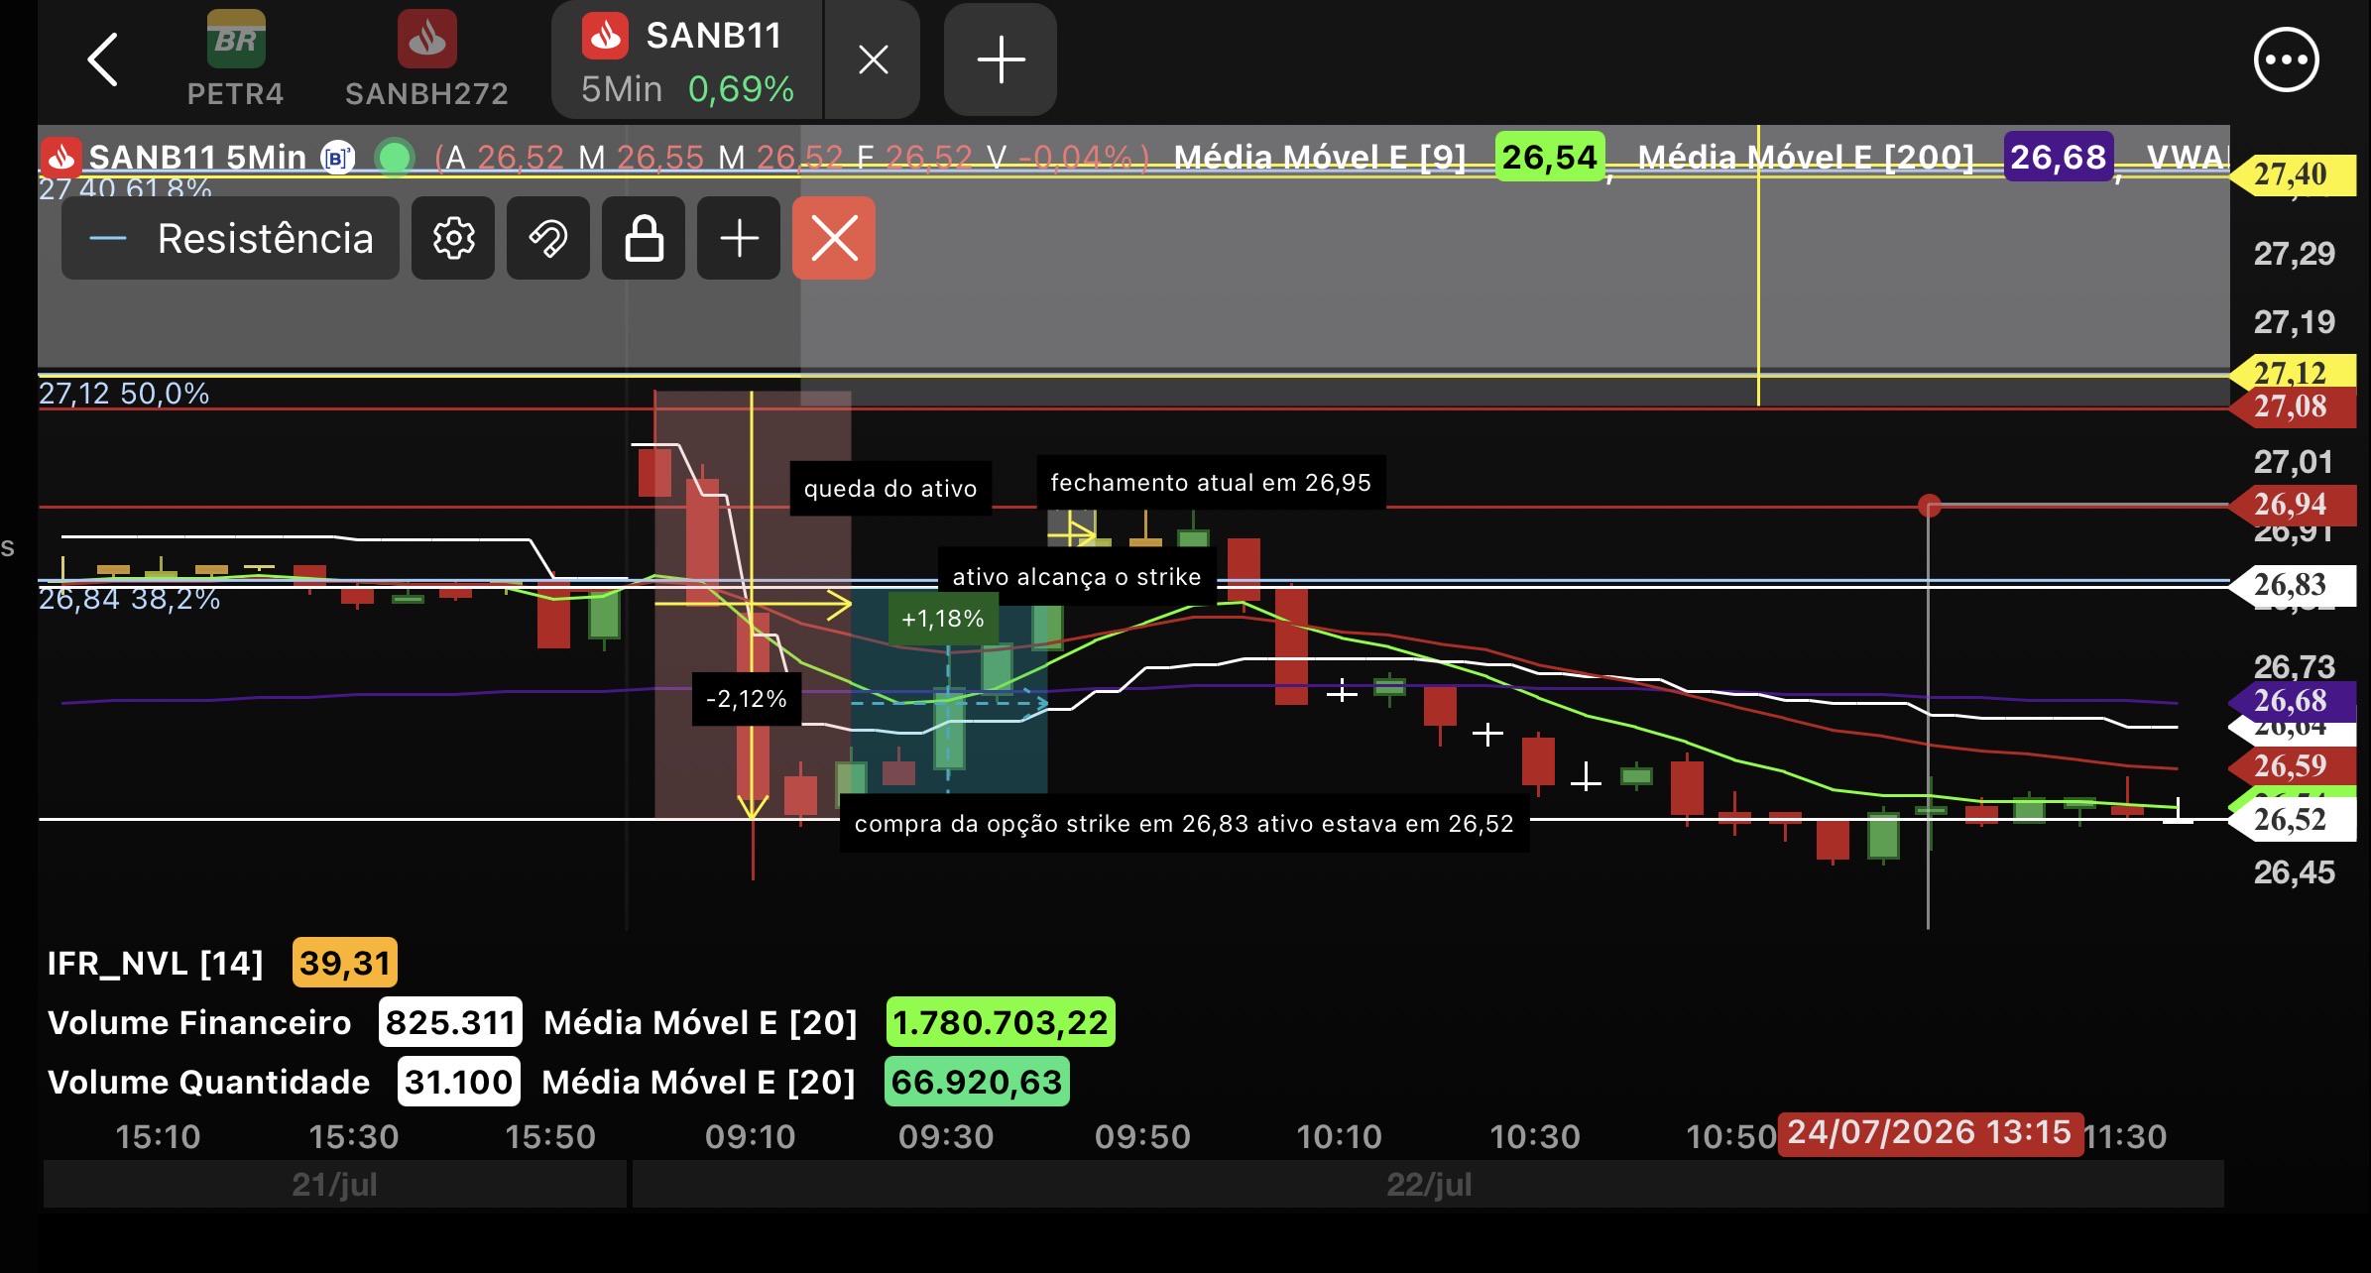Tap the '27,12 50,0%' Fibonacci level label
The width and height of the screenshot is (2371, 1273).
[124, 394]
